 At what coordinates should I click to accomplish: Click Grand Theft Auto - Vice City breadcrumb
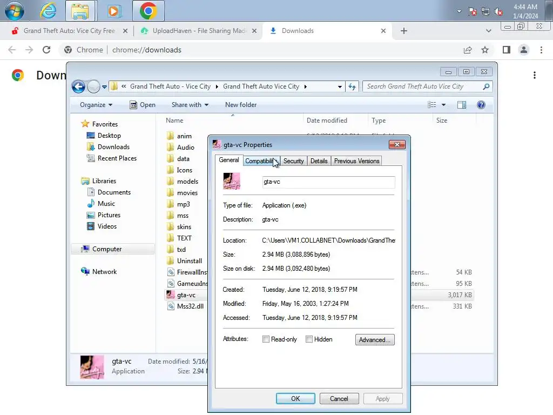(x=170, y=86)
